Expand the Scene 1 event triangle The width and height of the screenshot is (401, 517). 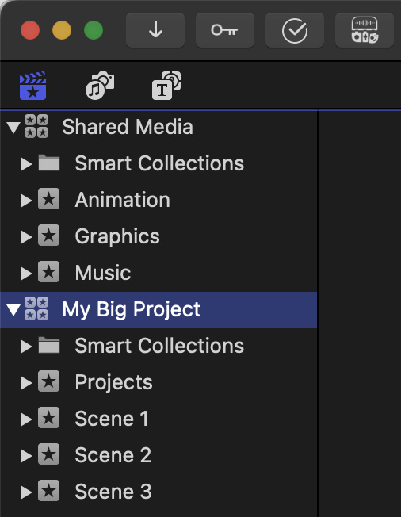pos(26,419)
